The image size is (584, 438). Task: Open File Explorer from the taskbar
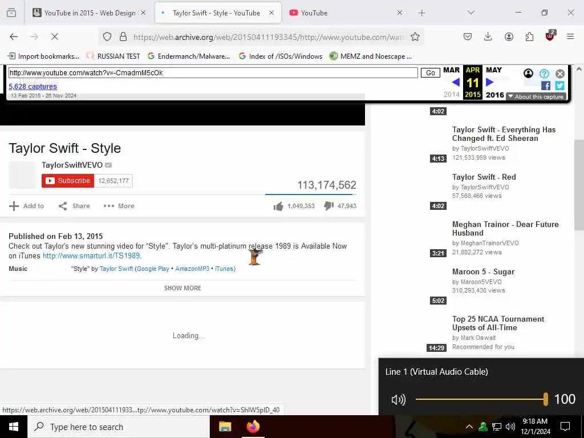pyautogui.click(x=225, y=427)
